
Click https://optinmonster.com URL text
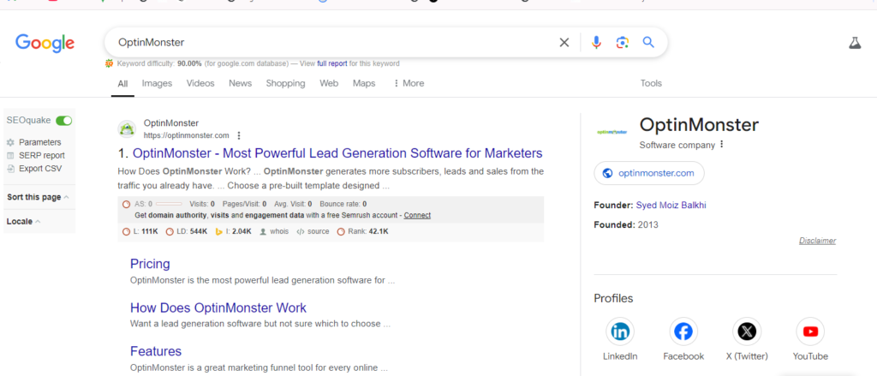tap(186, 135)
